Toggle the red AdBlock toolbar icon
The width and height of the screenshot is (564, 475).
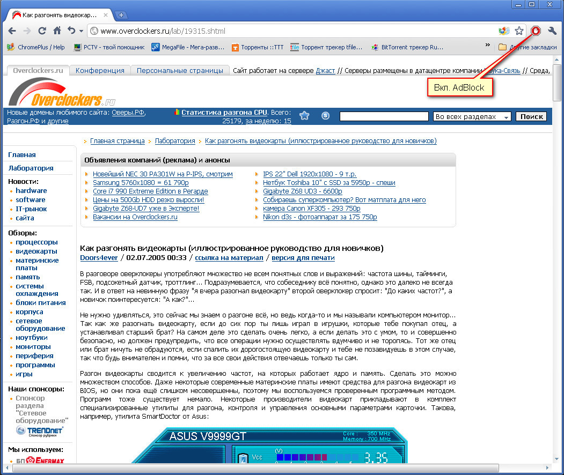click(x=536, y=31)
